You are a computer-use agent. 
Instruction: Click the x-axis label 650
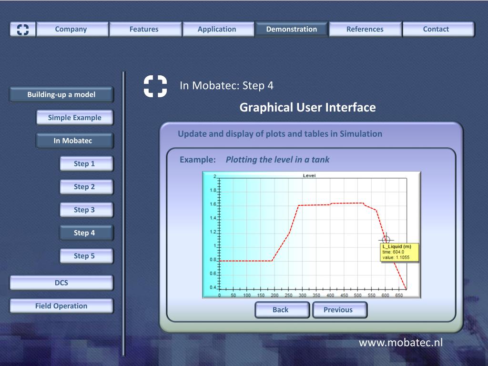tap(399, 295)
